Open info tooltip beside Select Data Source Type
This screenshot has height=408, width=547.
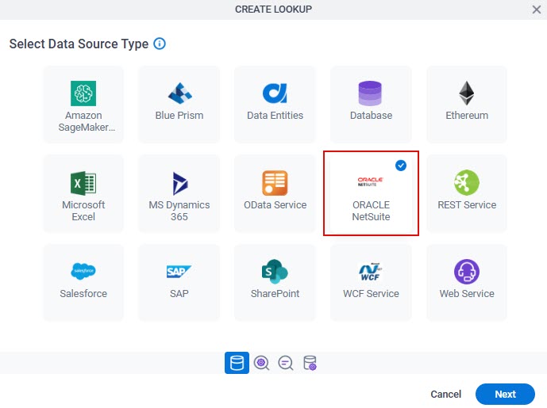pos(160,44)
